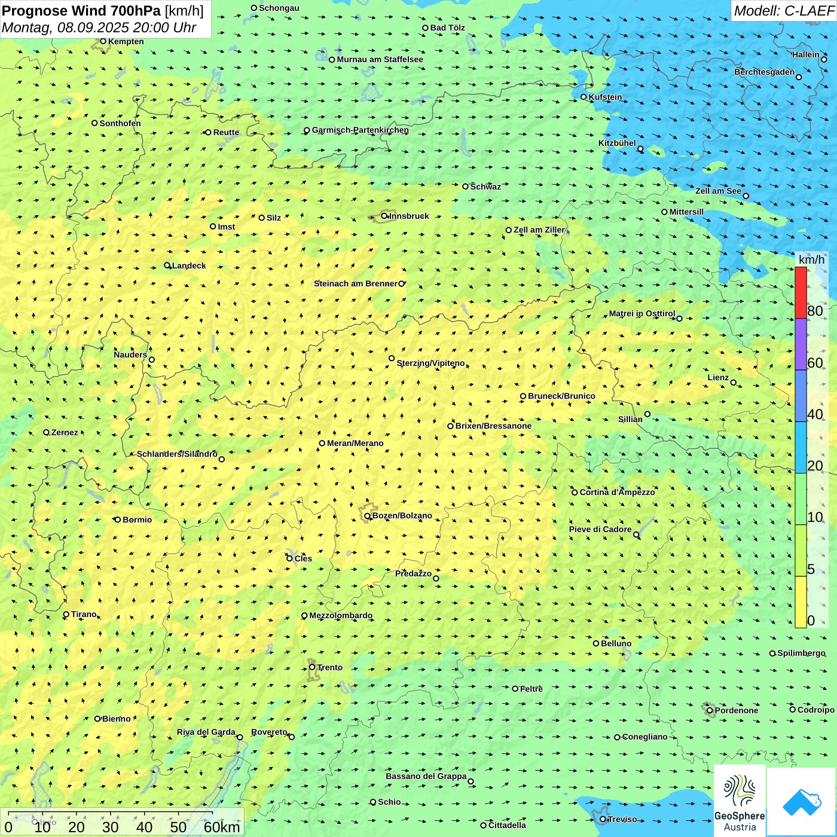
Task: Select the Zell am See marker
Action: click(746, 195)
